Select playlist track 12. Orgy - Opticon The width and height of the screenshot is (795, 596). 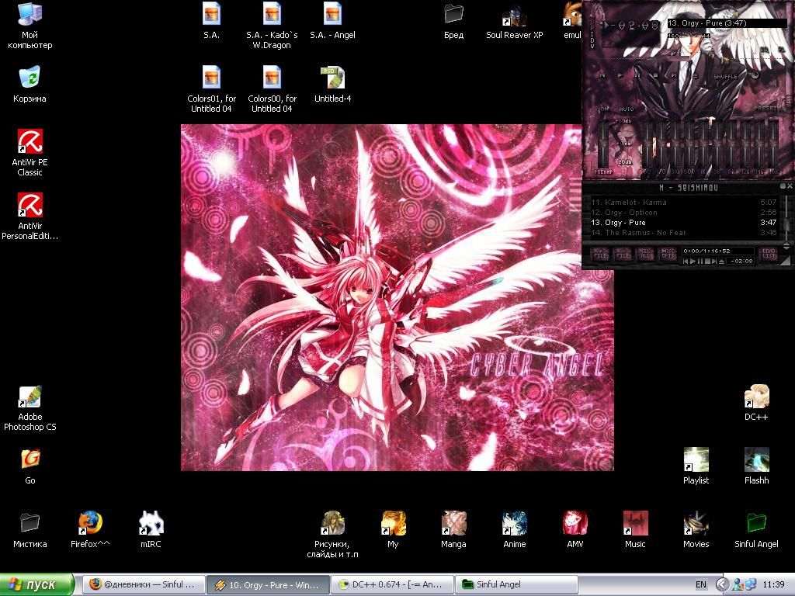point(683,213)
